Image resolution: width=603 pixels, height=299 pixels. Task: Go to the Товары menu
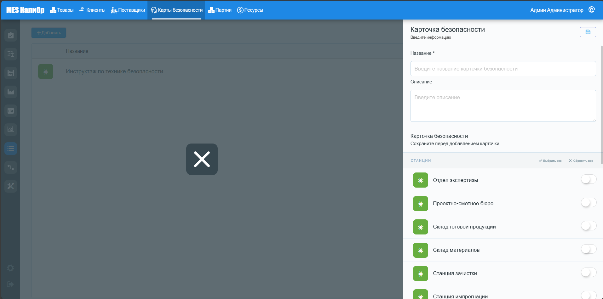(62, 10)
